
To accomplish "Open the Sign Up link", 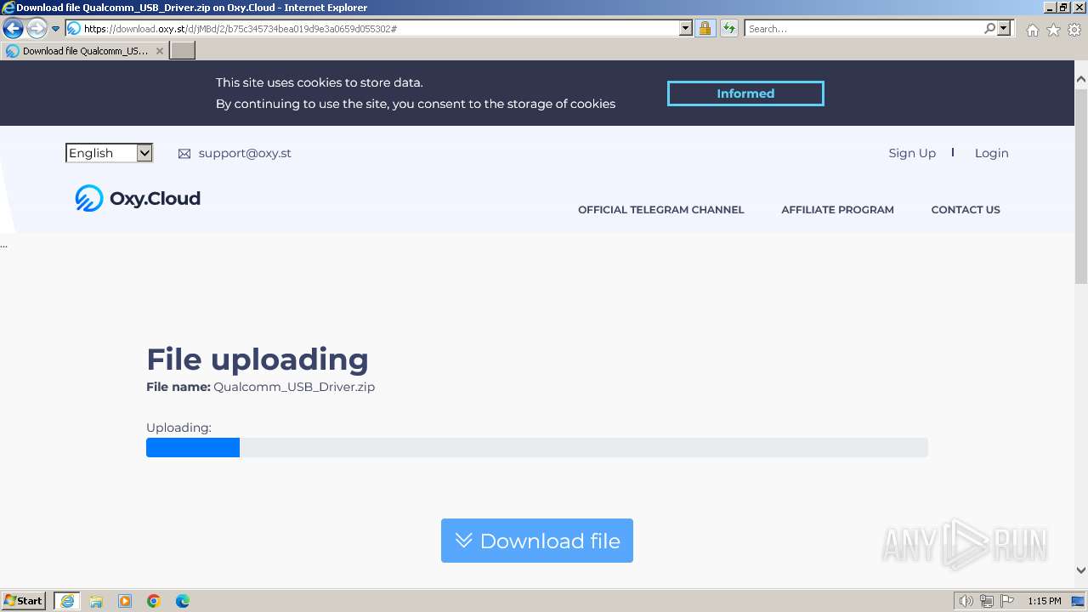I will pyautogui.click(x=912, y=153).
